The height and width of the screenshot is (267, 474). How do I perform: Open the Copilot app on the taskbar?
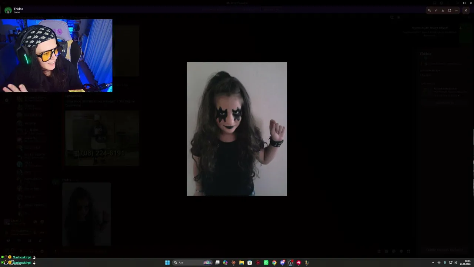(225, 263)
